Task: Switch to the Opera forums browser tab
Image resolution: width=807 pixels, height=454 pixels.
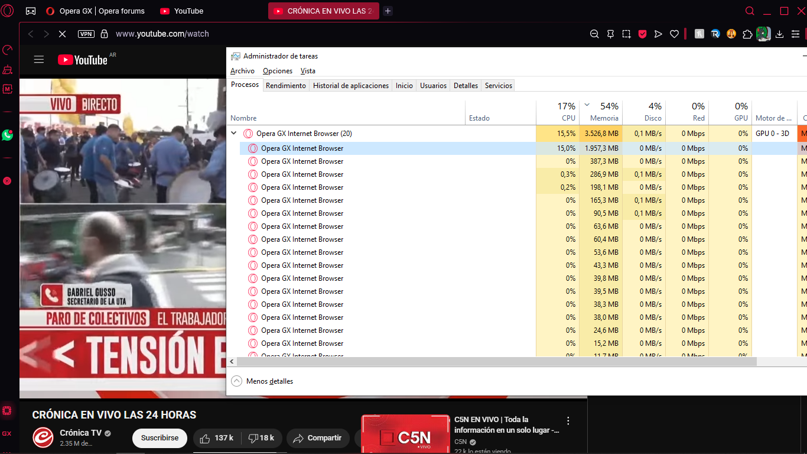Action: click(x=95, y=11)
